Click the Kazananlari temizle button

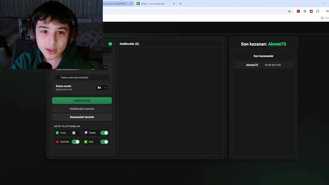tap(82, 117)
